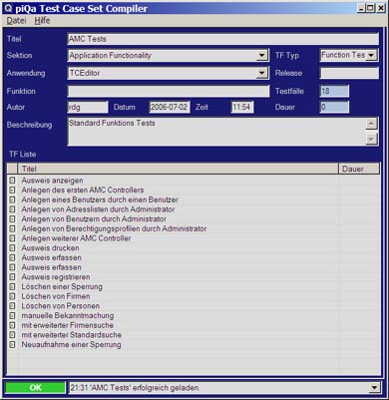Select 'Löschen von Personen' in the list
The image size is (389, 400).
61,306
